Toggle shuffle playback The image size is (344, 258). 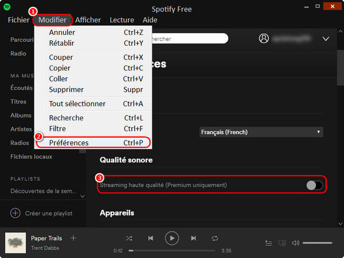click(129, 239)
